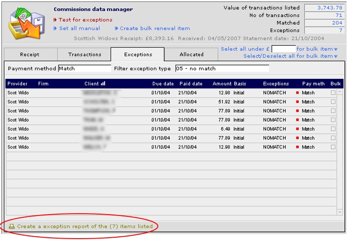
Task: Click red Match indicator in 6.49 row
Action: pyautogui.click(x=298, y=129)
